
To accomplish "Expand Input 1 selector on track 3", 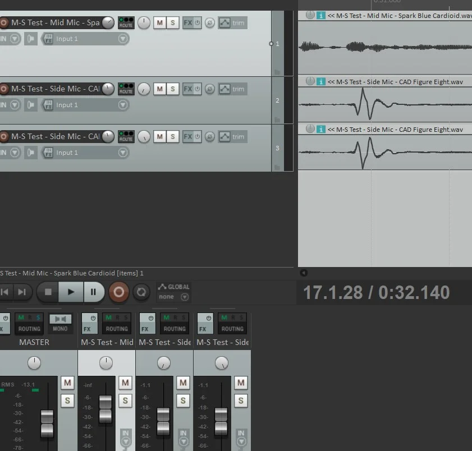I will (x=123, y=153).
